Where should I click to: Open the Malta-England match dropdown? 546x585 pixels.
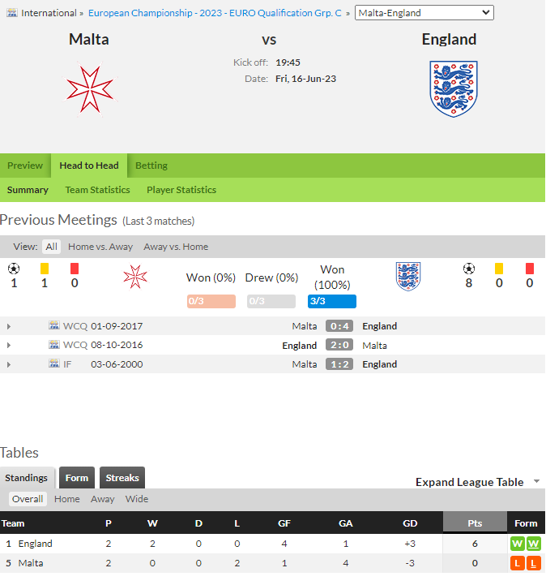424,13
